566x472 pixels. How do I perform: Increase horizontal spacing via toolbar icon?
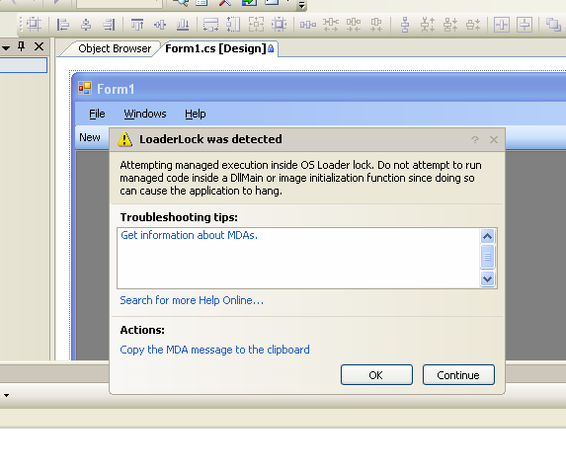point(331,25)
